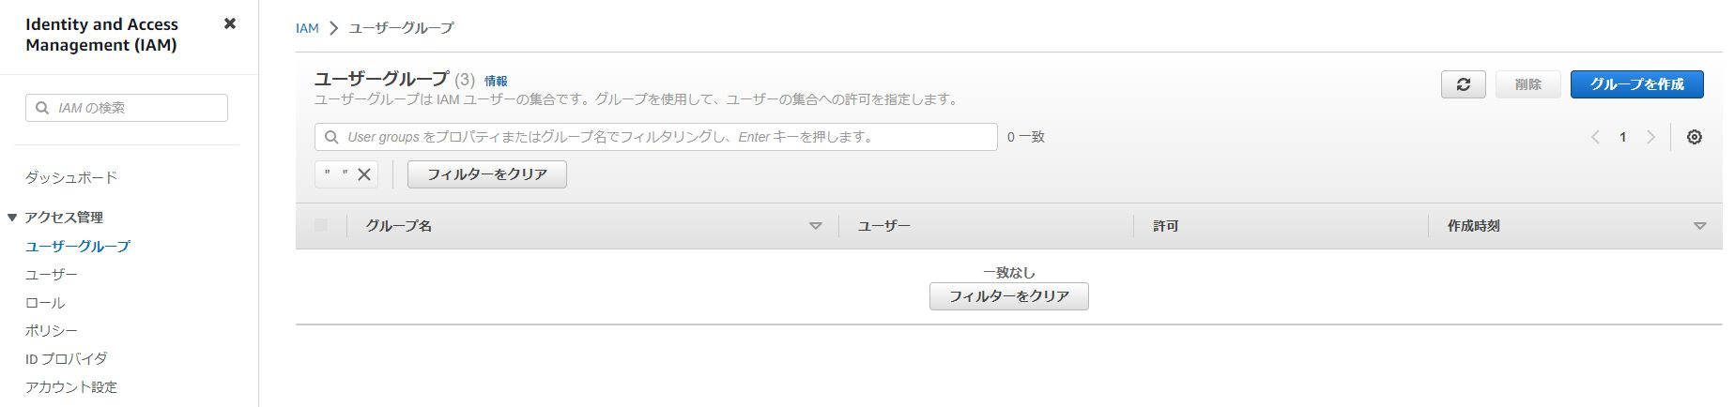Remove the active filter token
The height and width of the screenshot is (407, 1734).
[364, 173]
